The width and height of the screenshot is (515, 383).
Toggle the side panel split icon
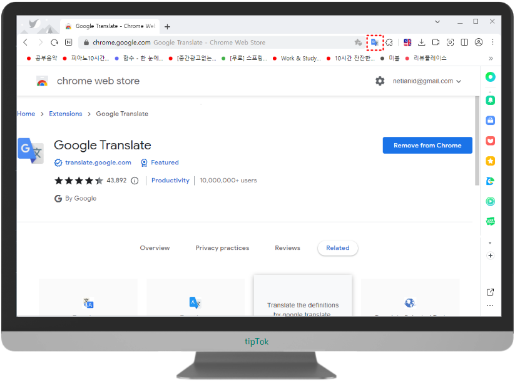coord(464,42)
